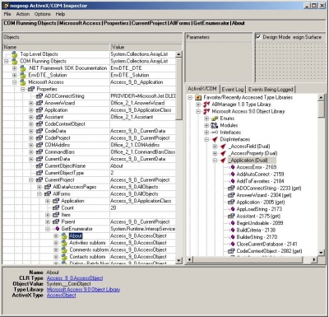Screen dimensions: 329x317
Task: Click the ADOConnectString property icon in Objects tree
Action: (39, 96)
